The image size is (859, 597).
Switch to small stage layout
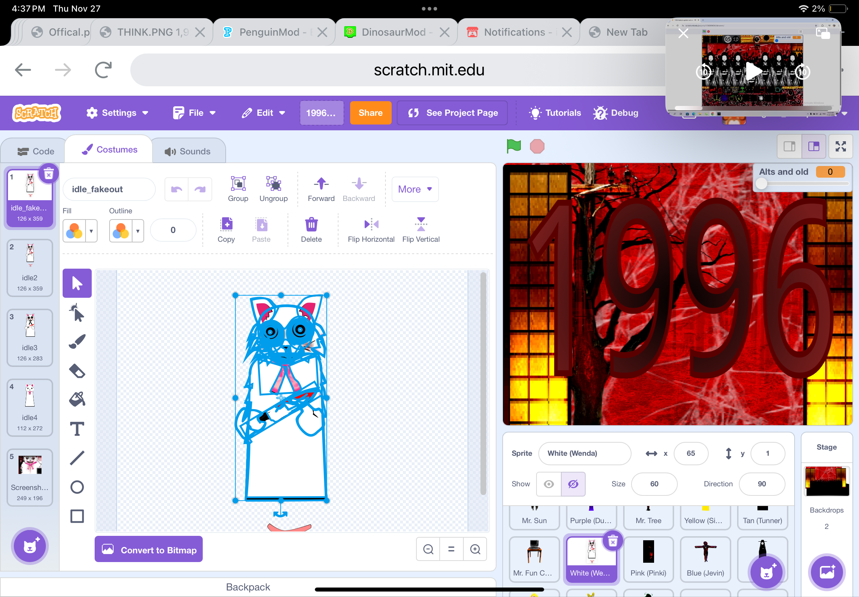(x=789, y=146)
